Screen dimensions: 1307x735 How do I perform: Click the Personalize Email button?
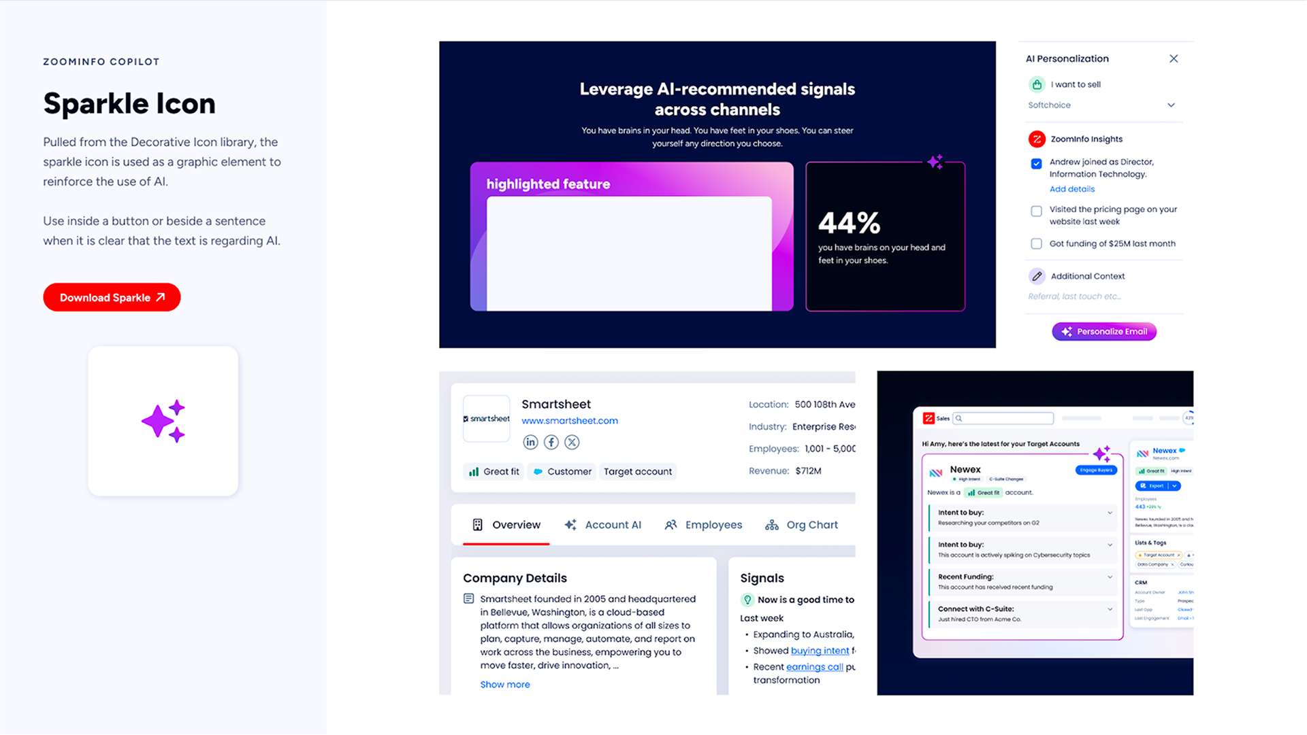coord(1103,332)
